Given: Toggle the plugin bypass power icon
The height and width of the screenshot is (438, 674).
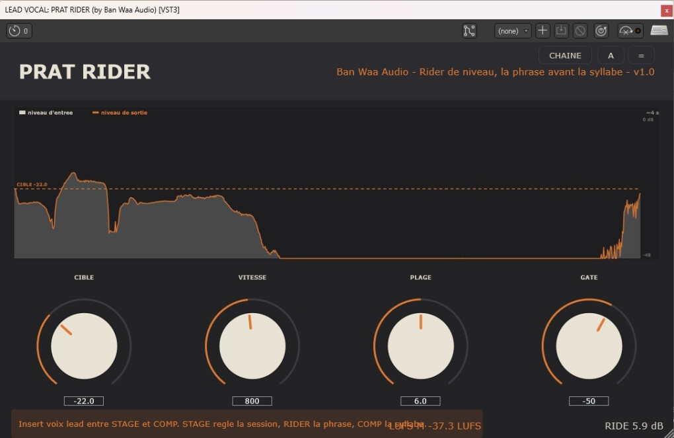Looking at the screenshot, I should point(601,30).
